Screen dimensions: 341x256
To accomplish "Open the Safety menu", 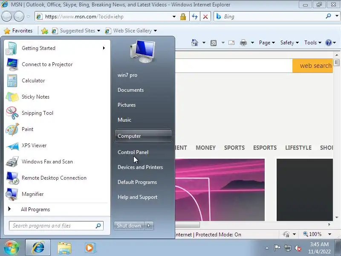I will (289, 43).
